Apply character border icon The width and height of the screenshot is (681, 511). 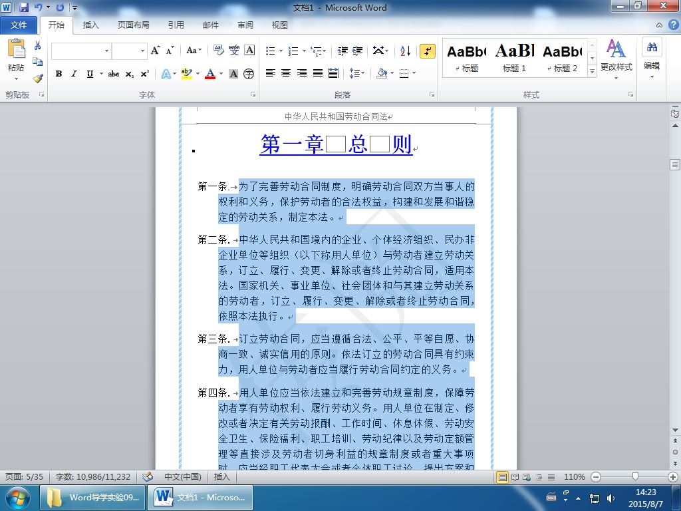(x=249, y=51)
